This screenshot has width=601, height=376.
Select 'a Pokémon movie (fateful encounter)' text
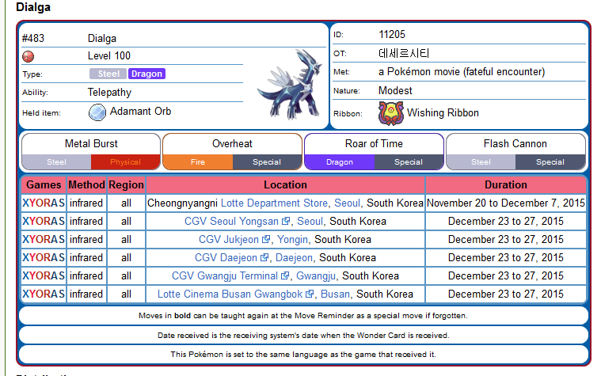(462, 72)
